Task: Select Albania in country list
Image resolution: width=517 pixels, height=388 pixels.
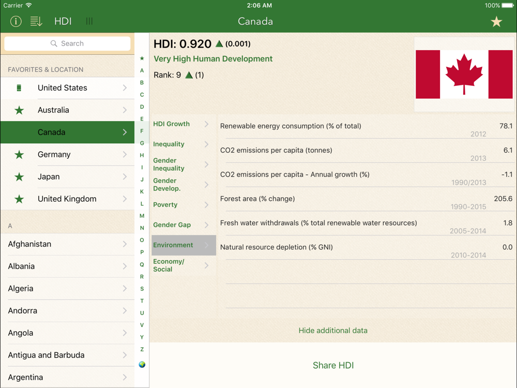Action: pos(67,266)
